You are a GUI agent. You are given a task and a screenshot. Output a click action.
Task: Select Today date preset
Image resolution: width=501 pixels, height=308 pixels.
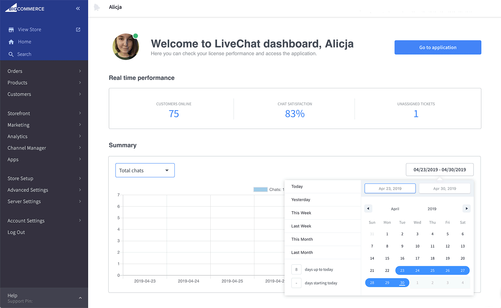click(x=323, y=186)
